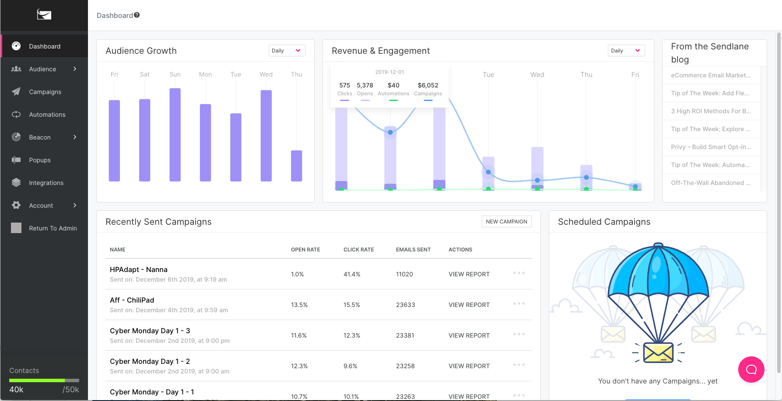View report for Cyber Monday Day 1 - 2
Viewport: 782px width, 401px height.
469,366
